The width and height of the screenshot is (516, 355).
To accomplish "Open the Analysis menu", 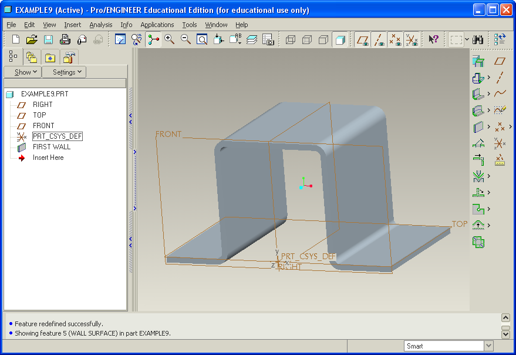I will 100,25.
